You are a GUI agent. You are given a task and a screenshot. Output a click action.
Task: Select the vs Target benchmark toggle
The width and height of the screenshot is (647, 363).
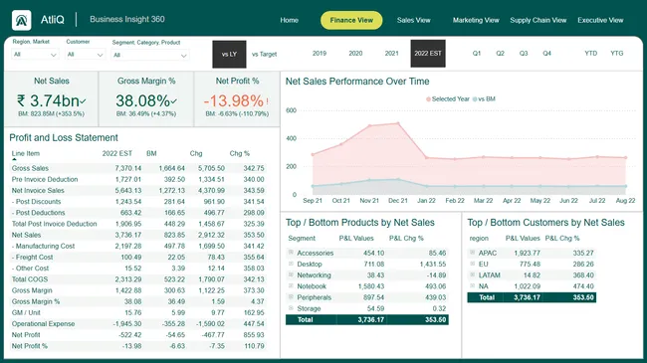[x=264, y=54]
